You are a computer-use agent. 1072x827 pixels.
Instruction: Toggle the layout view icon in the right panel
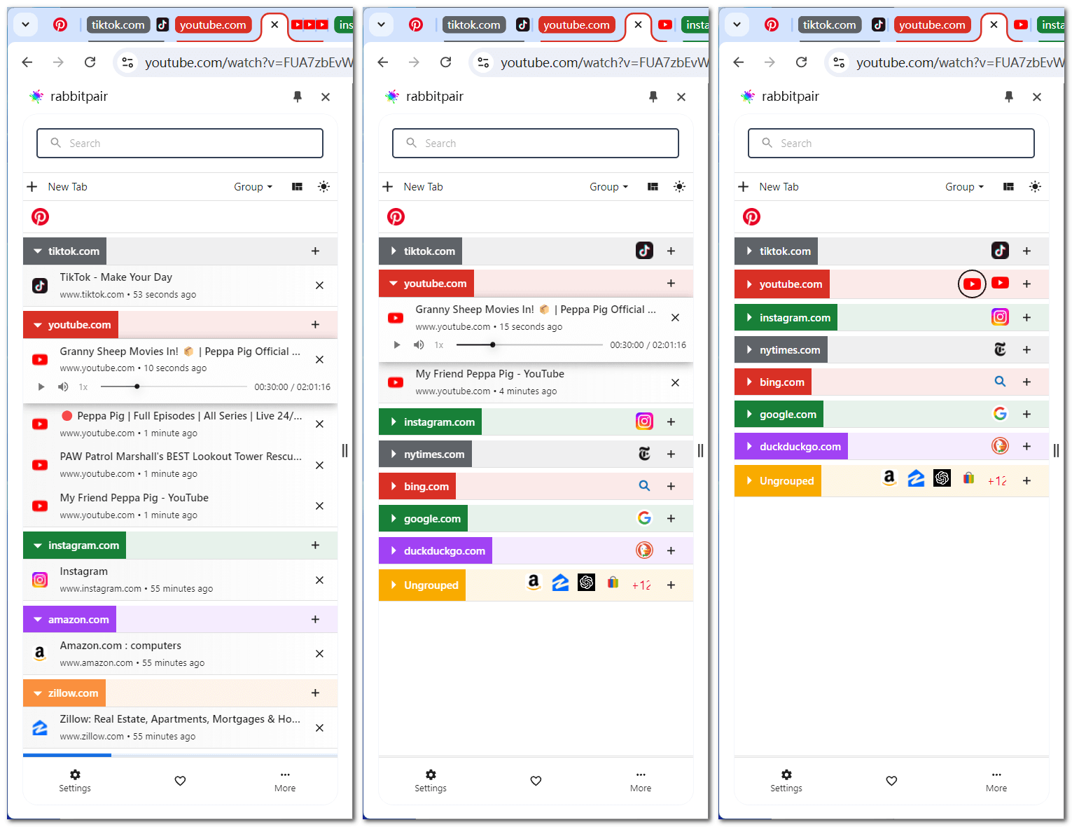[1008, 187]
